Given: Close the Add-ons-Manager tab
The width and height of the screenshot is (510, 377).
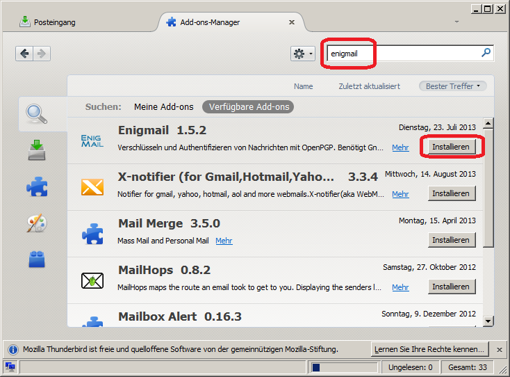Looking at the screenshot, I should point(292,22).
